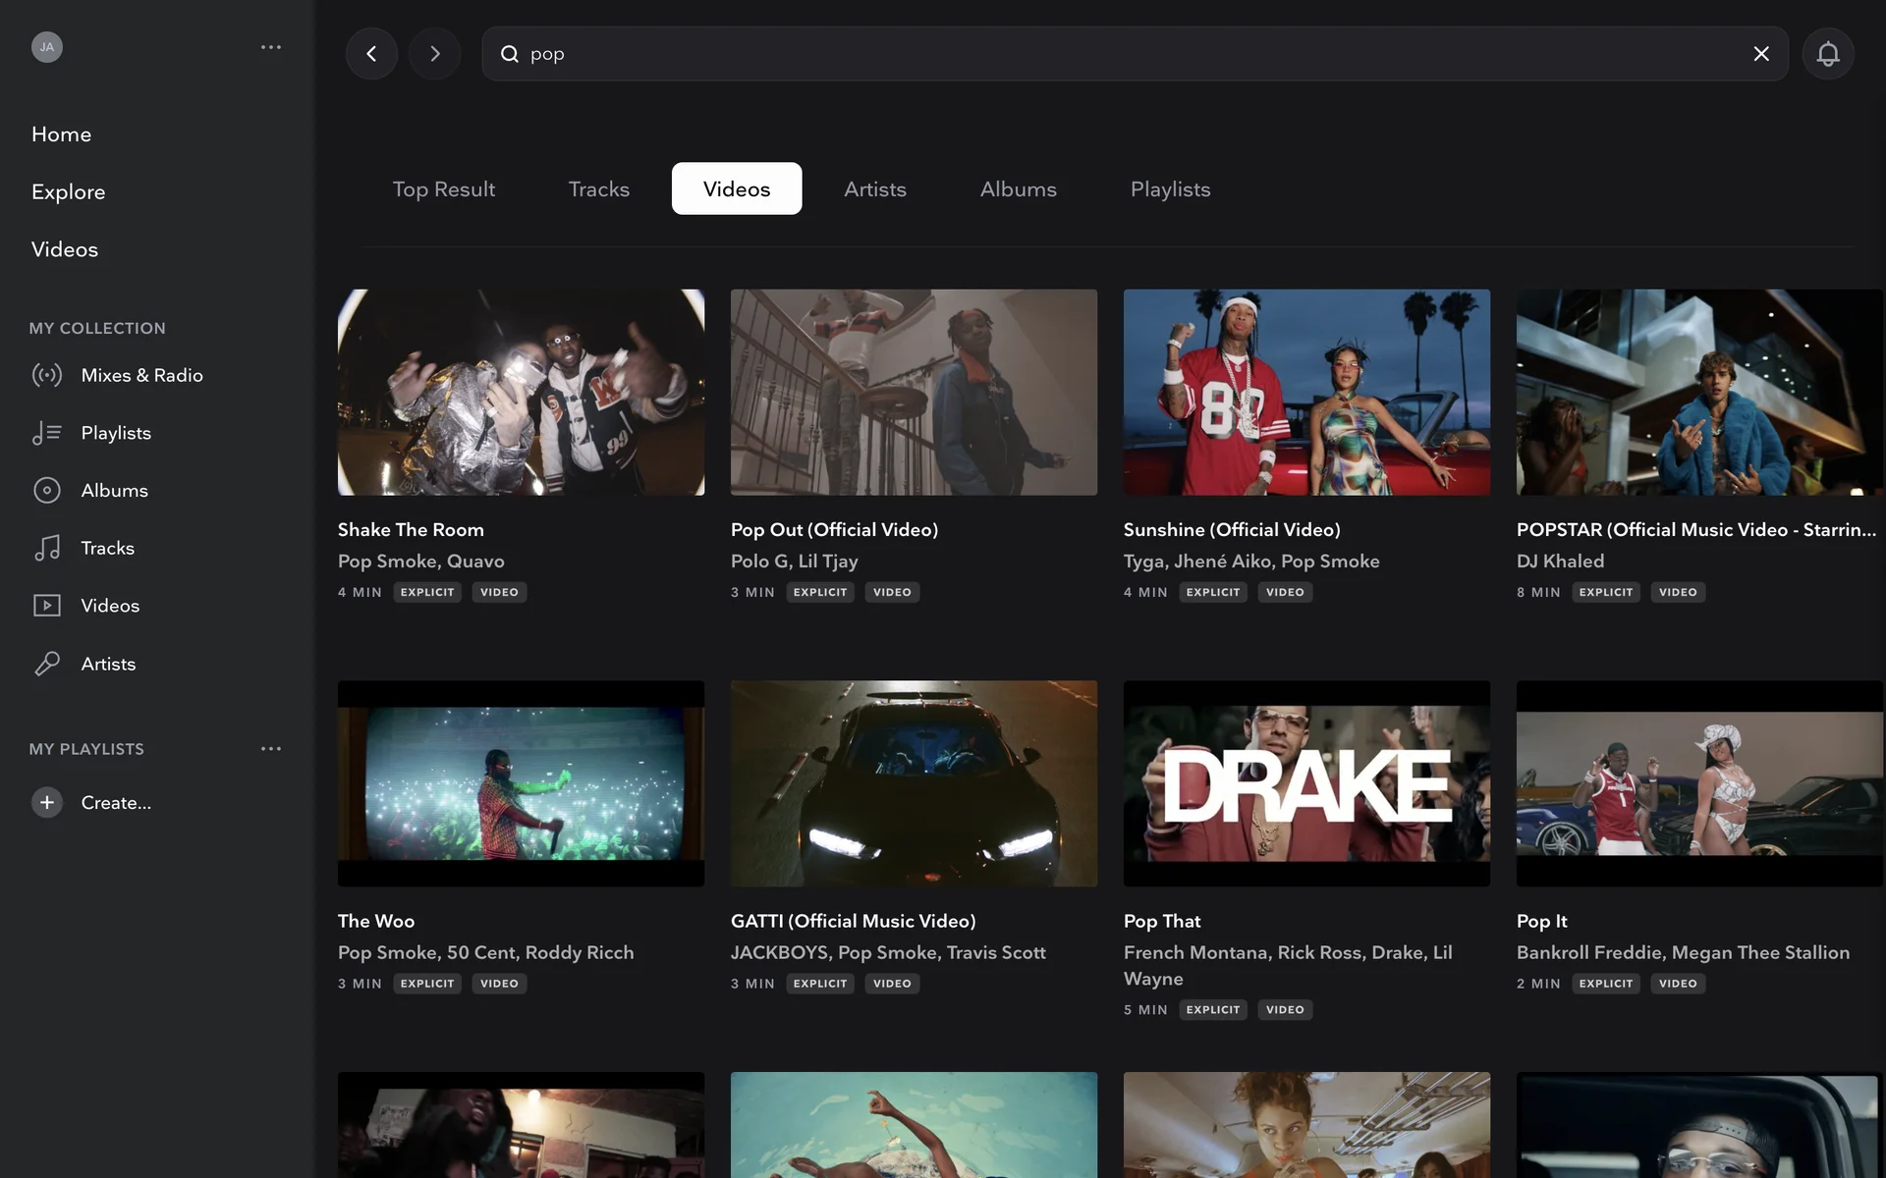Viewport: 1886px width, 1178px height.
Task: Open the JA profile avatar
Action: (46, 47)
